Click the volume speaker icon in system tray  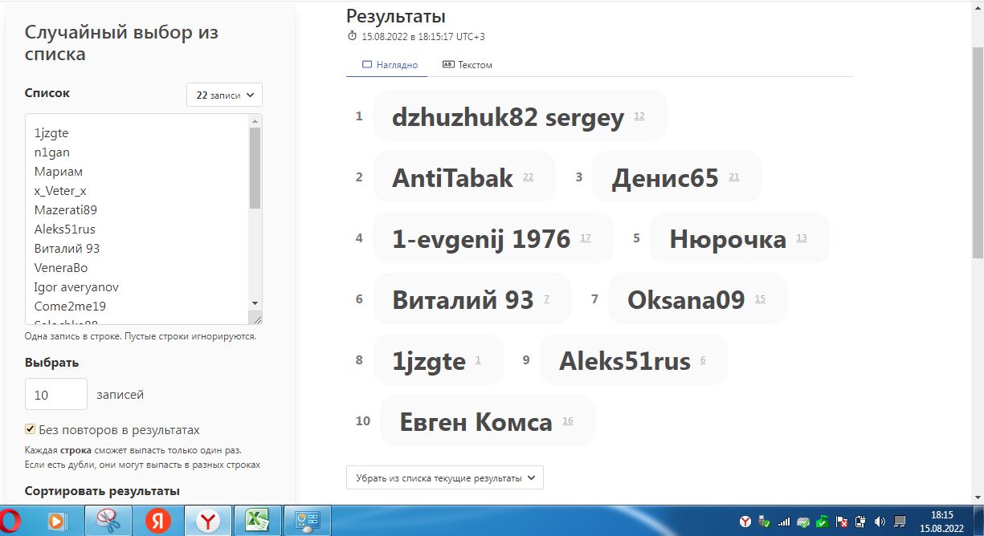coord(880,522)
